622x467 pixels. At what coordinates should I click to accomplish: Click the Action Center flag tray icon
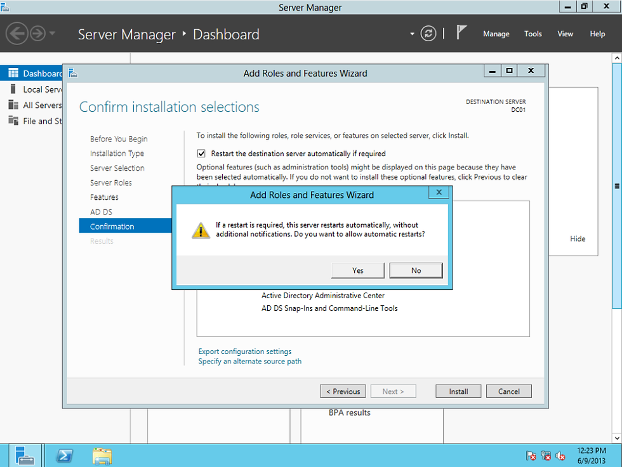pyautogui.click(x=531, y=456)
